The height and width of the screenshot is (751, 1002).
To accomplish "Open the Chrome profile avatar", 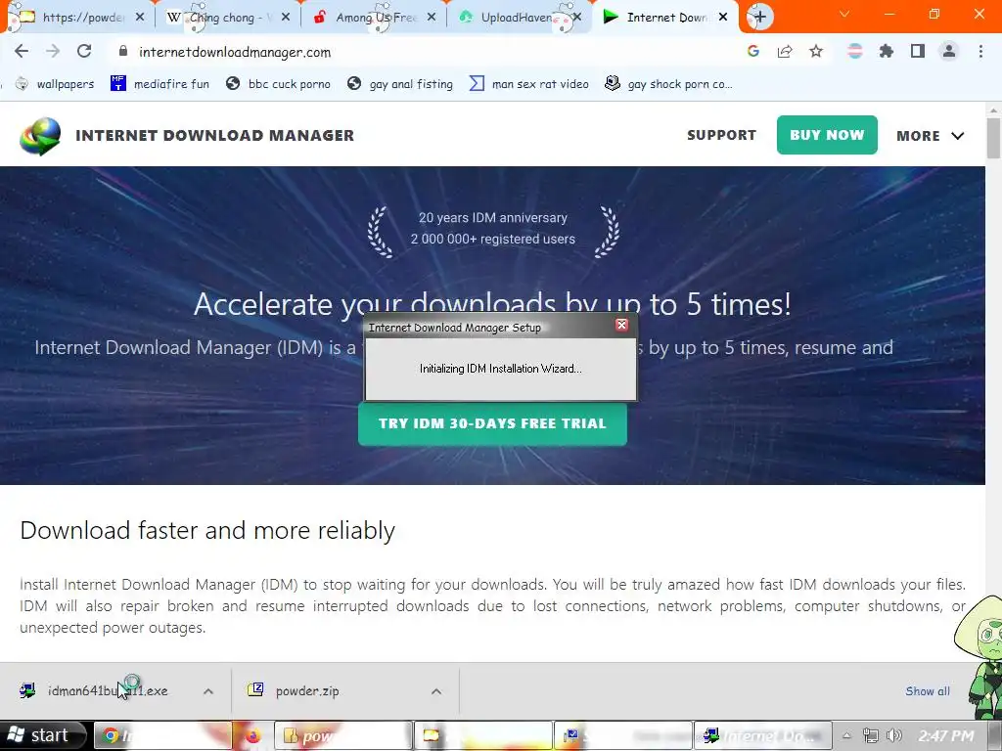I will point(949,51).
